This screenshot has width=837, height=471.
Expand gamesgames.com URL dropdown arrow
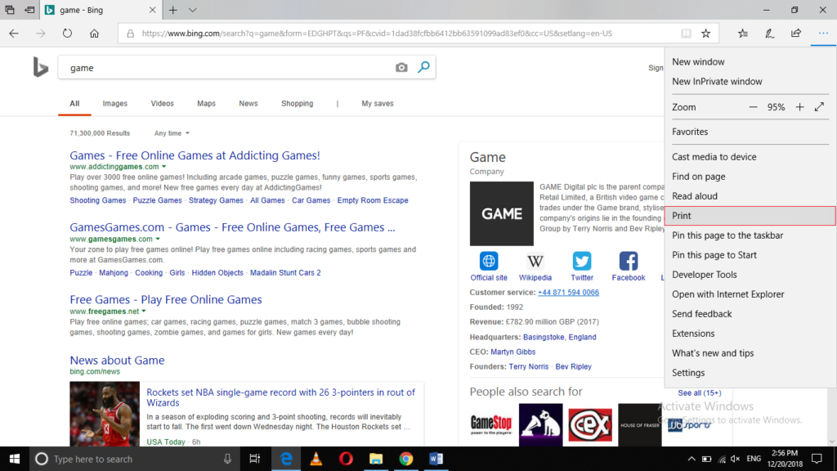(x=158, y=239)
